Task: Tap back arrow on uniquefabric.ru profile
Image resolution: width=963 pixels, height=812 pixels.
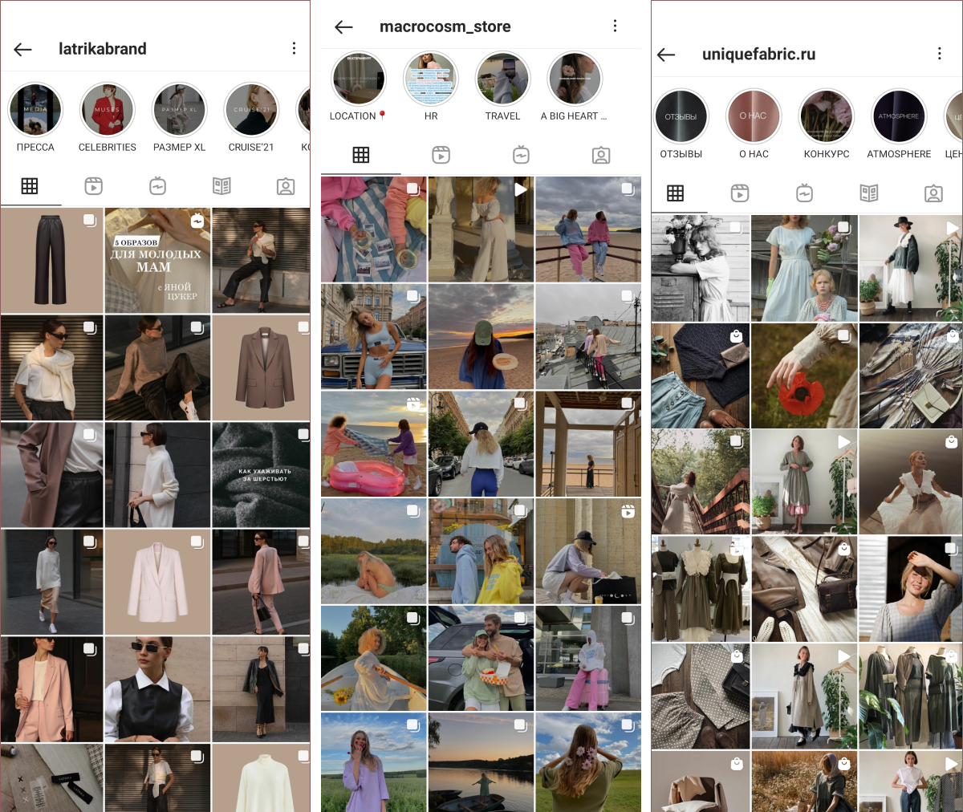Action: [x=666, y=55]
